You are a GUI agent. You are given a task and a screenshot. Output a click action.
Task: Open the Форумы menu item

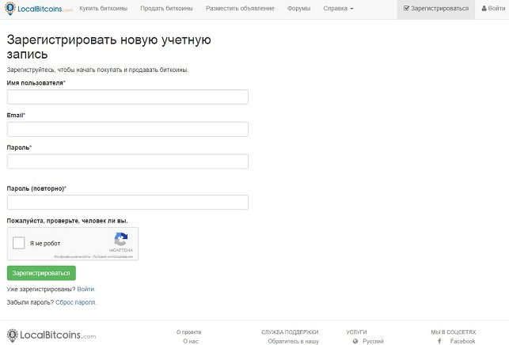coord(299,9)
